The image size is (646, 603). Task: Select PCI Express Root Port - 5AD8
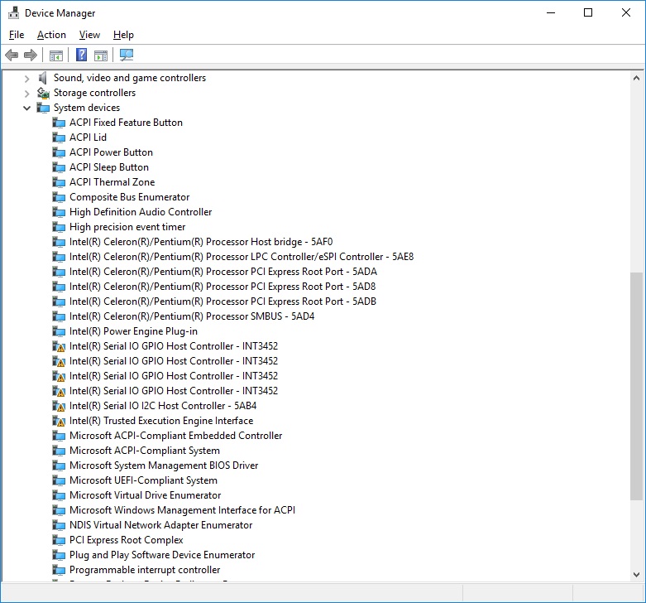[223, 287]
